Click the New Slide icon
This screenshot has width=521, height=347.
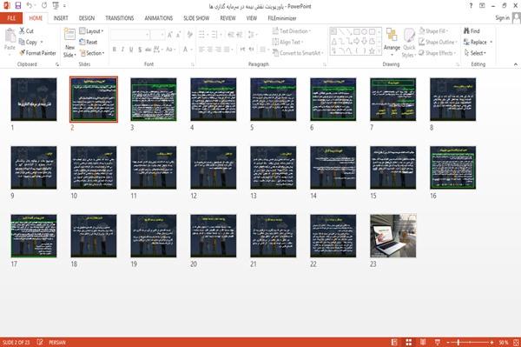tap(69, 35)
